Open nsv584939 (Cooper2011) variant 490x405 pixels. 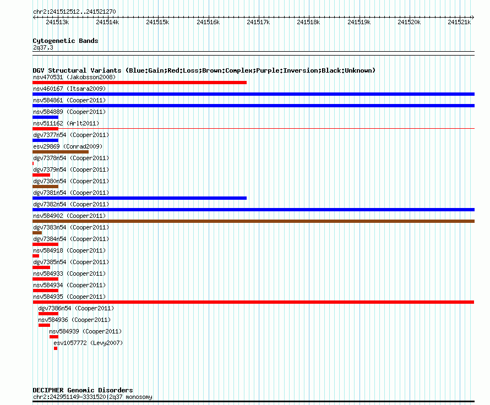pos(85,331)
